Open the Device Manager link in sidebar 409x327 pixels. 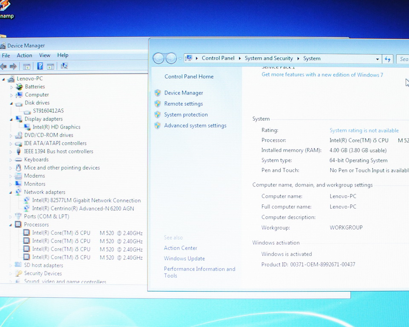(184, 93)
